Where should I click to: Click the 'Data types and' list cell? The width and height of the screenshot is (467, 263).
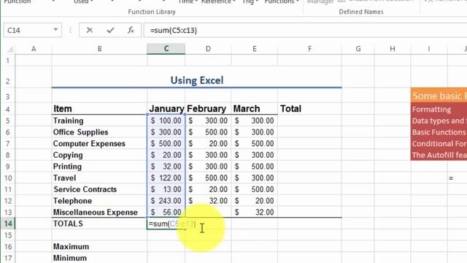coord(439,121)
